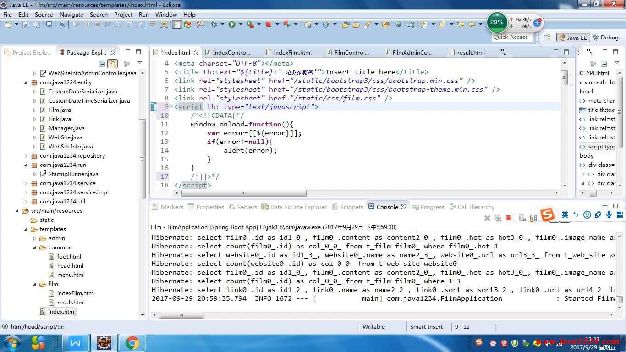Toggle Link with Editor in Package Explorer

pyautogui.click(x=112, y=64)
